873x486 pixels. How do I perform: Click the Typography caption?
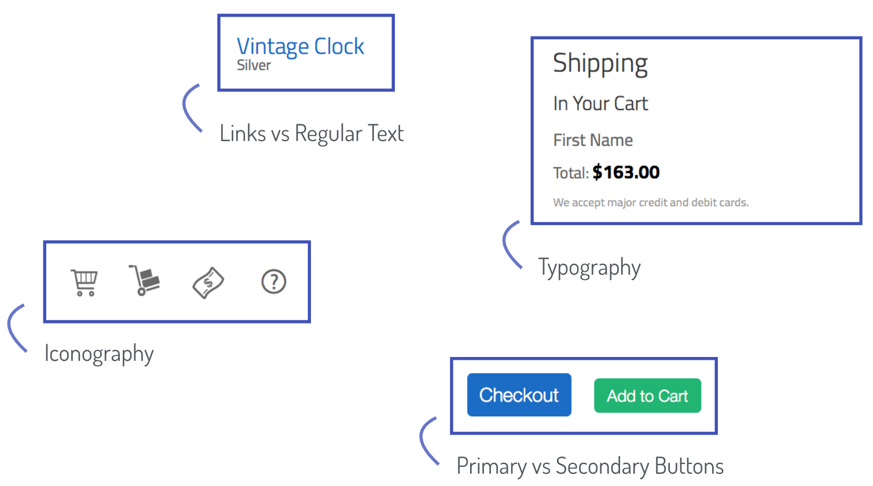pyautogui.click(x=589, y=268)
